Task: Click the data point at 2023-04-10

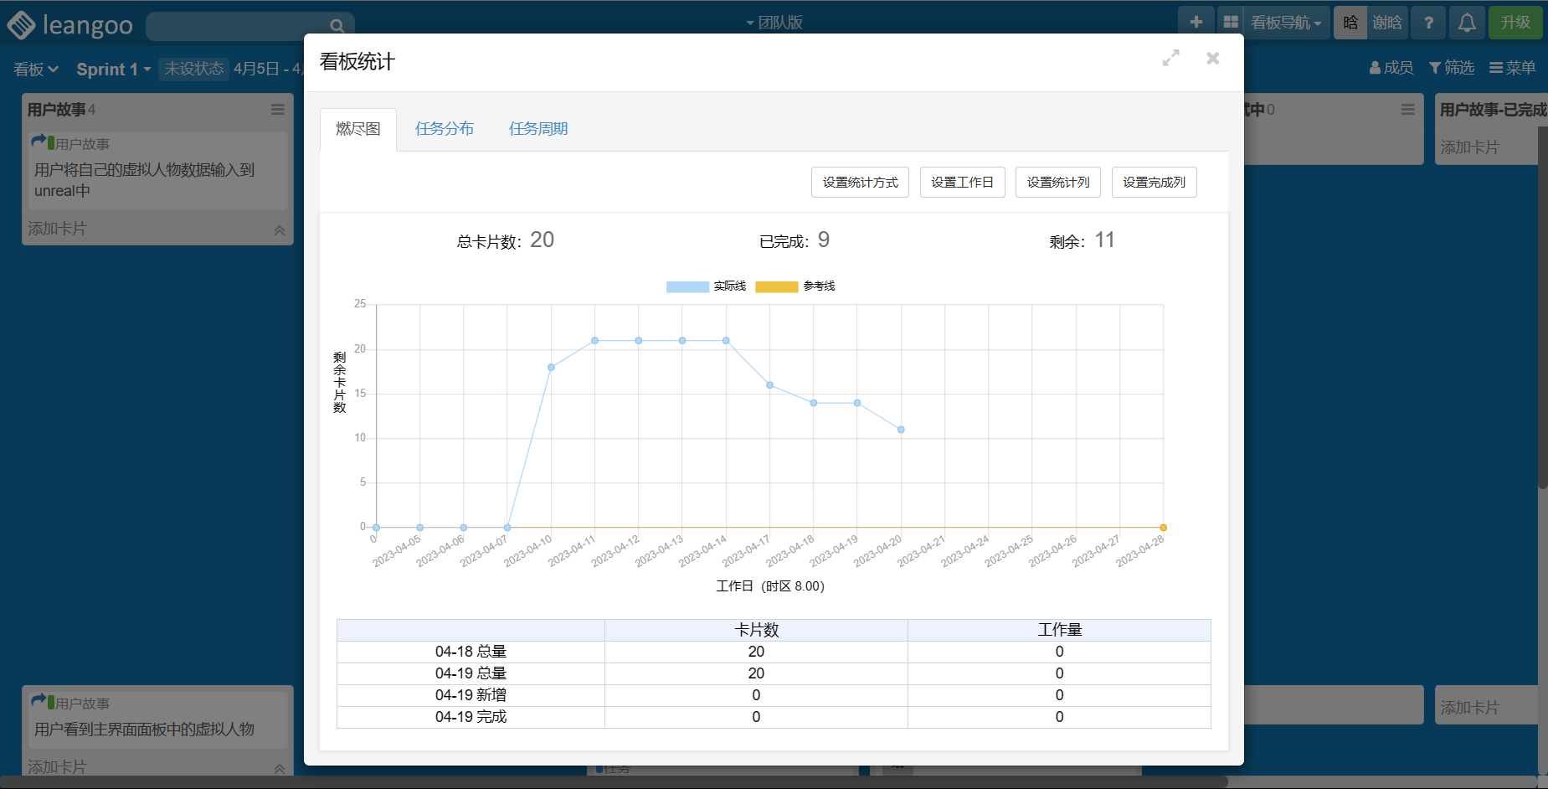Action: coord(551,367)
